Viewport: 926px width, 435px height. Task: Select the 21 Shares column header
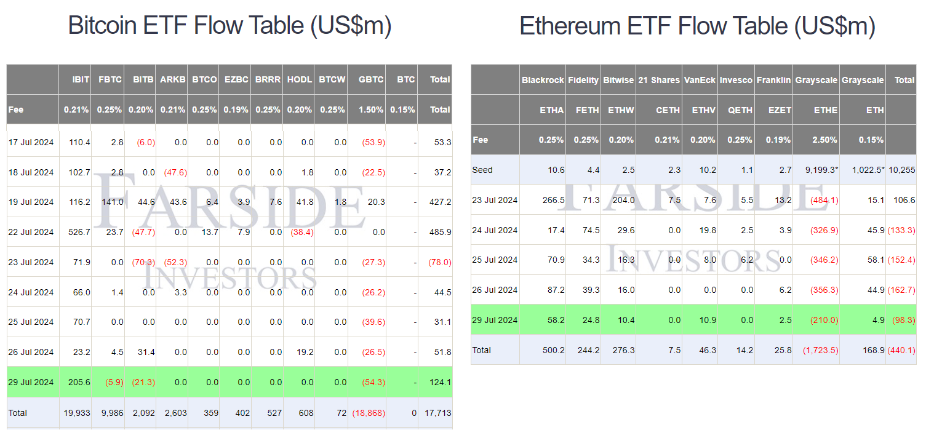(x=659, y=80)
